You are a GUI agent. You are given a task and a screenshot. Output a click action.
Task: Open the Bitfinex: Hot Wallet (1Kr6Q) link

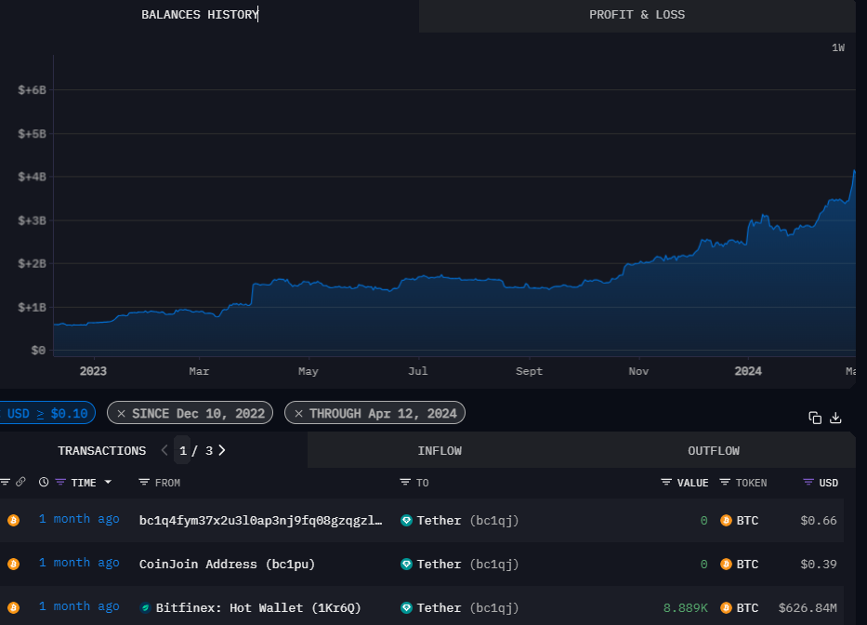(257, 607)
